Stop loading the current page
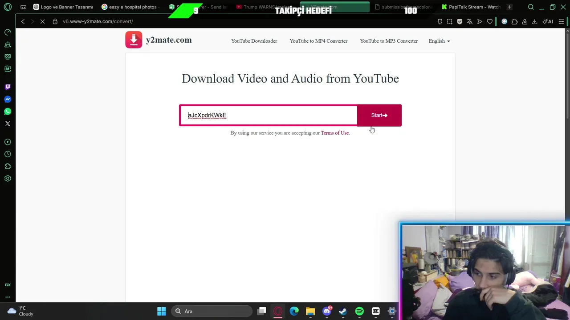570x320 pixels. (x=43, y=21)
